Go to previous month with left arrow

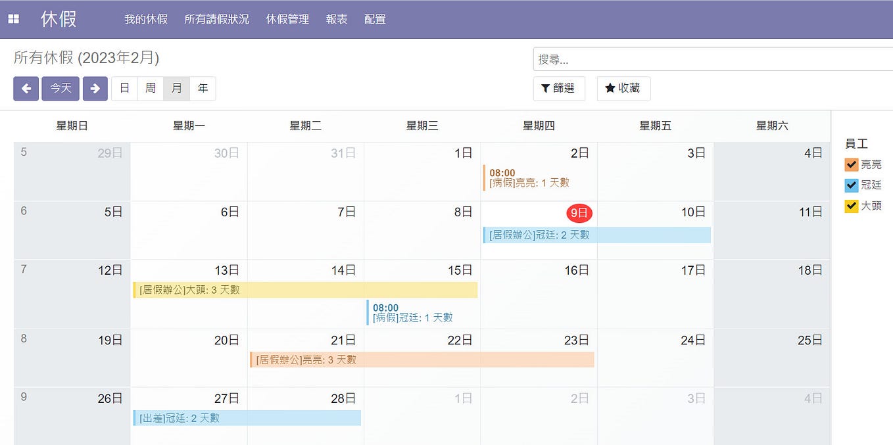[26, 89]
